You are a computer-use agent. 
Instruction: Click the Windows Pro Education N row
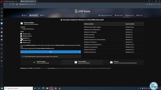(x=114, y=47)
